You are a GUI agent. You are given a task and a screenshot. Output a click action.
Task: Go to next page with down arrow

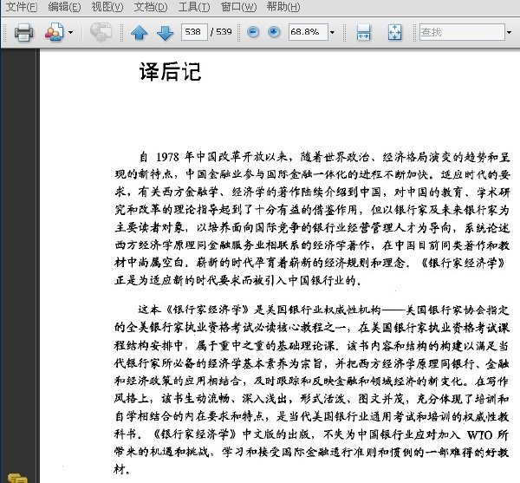[x=165, y=32]
